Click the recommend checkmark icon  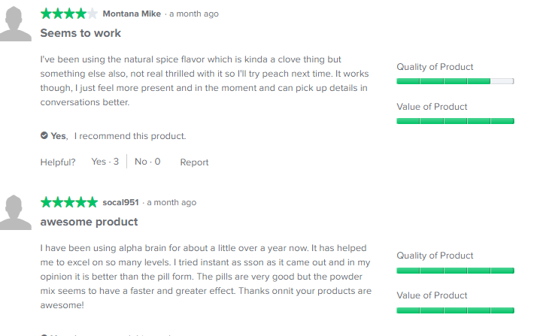44,135
